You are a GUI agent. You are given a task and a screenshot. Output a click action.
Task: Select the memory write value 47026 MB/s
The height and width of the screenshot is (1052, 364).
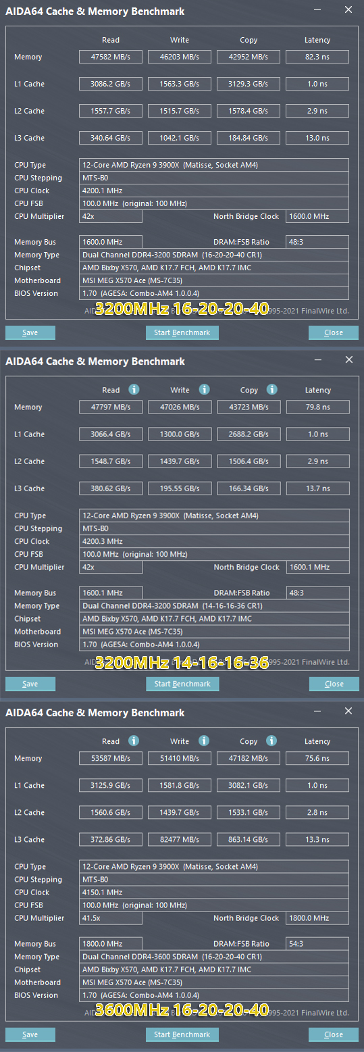pos(180,407)
